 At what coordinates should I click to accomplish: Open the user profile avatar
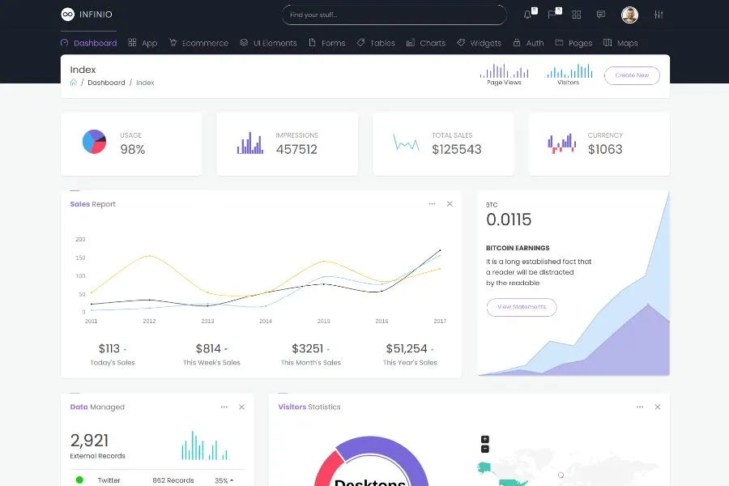point(629,15)
